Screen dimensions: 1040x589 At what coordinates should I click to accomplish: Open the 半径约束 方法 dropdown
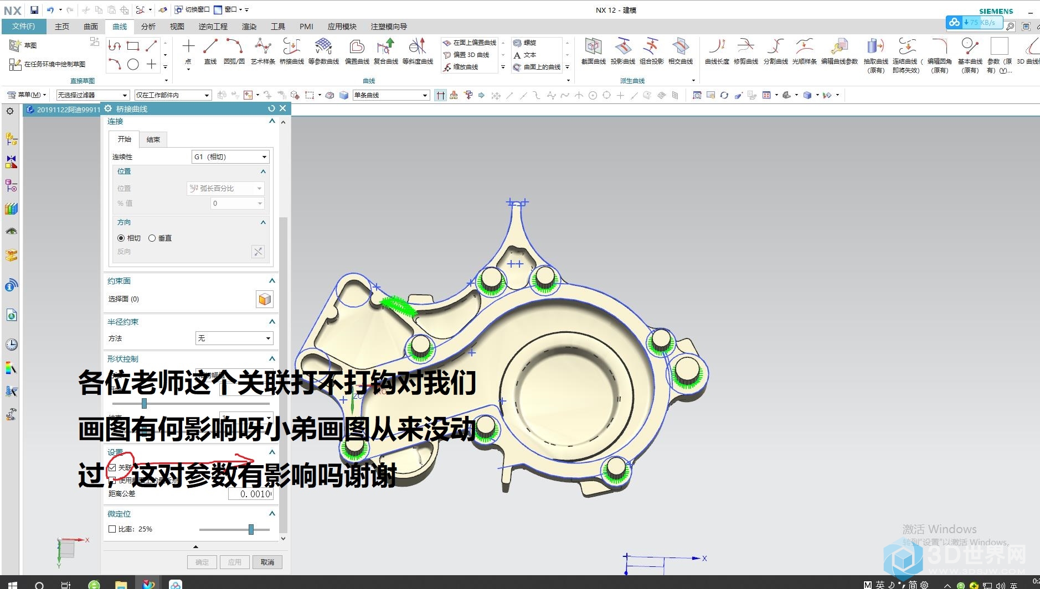click(234, 338)
